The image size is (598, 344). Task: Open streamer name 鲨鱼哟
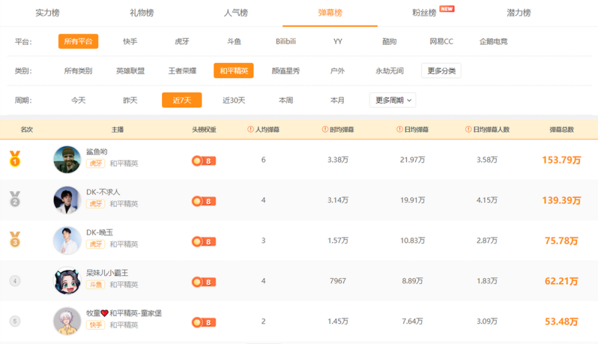click(96, 151)
